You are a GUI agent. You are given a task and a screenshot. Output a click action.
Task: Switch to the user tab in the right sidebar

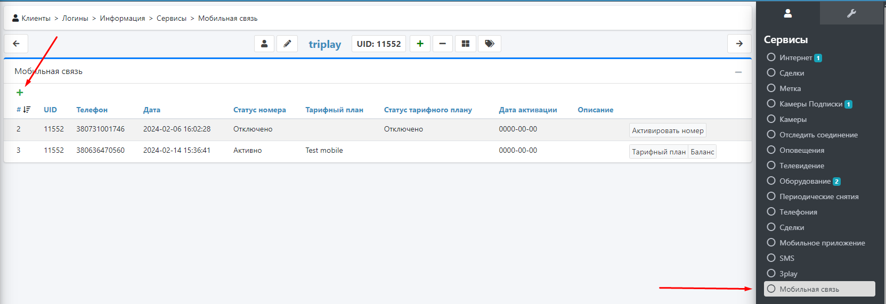(x=787, y=13)
